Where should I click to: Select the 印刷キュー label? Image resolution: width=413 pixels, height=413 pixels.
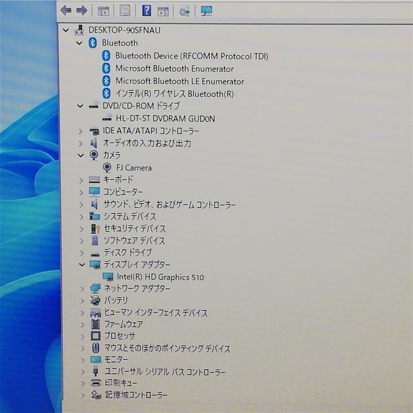pos(121,383)
